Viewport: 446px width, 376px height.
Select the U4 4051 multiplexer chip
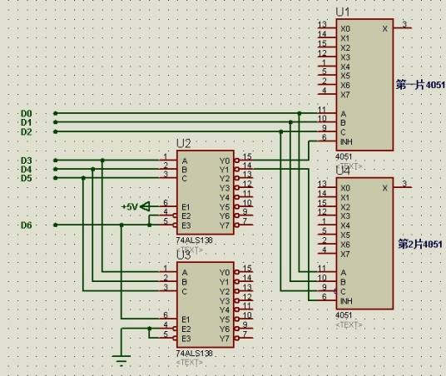click(364, 244)
